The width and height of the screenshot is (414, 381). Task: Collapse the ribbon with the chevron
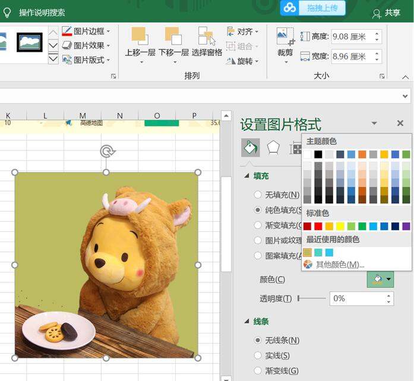[x=405, y=77]
